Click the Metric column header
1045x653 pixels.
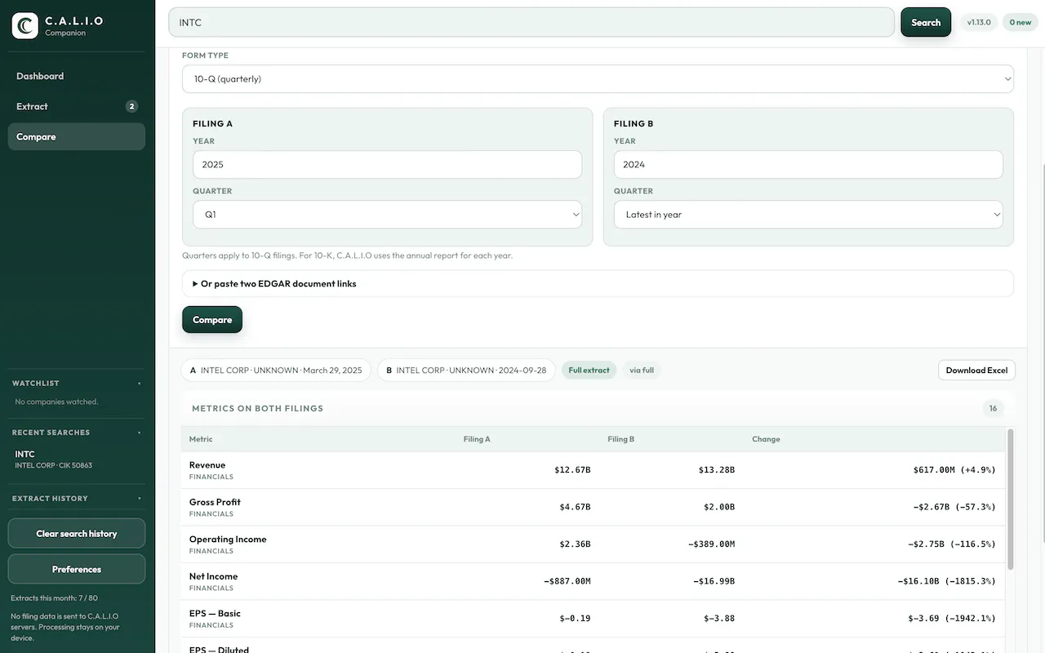pos(201,439)
